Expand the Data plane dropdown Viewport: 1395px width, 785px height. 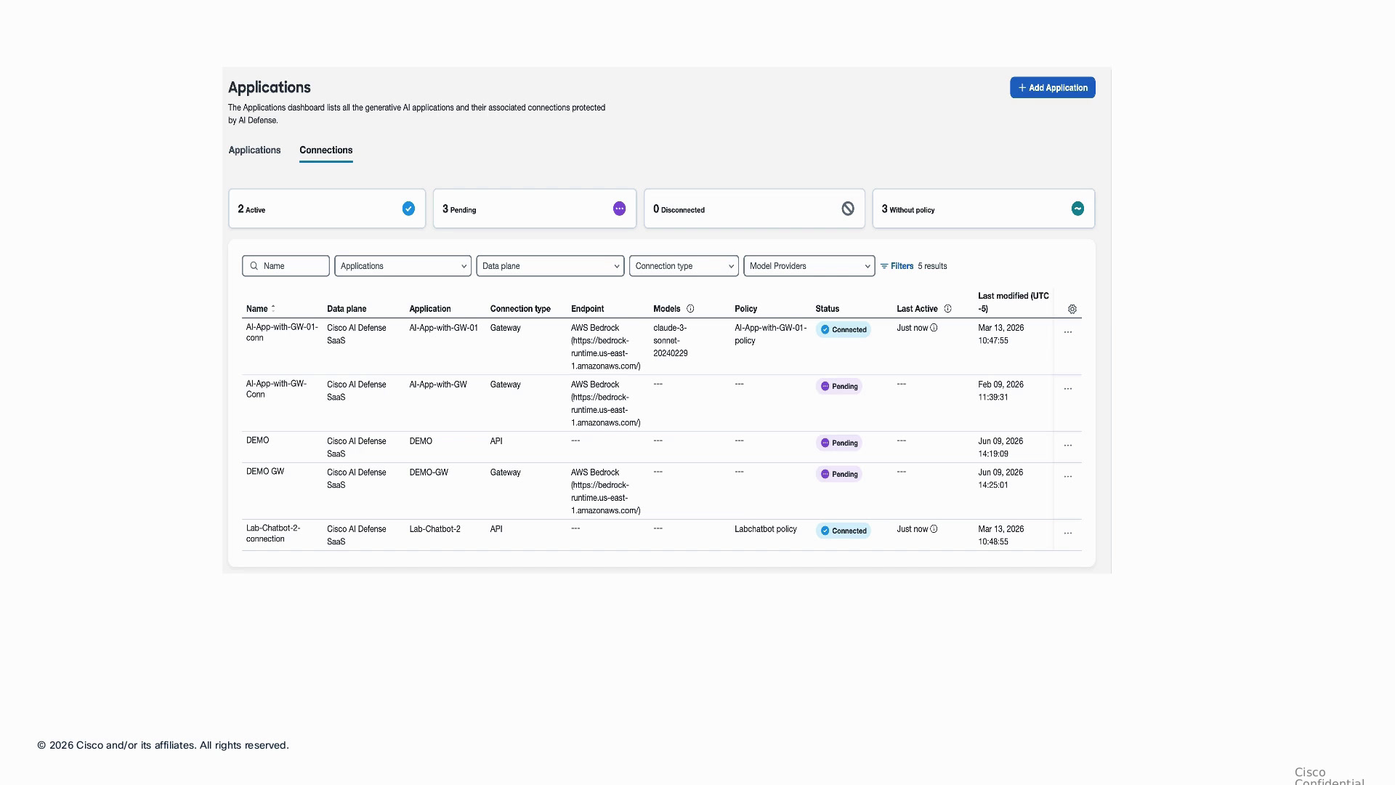550,266
